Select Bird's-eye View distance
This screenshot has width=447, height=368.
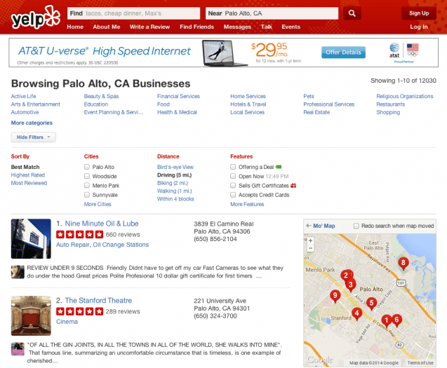coord(175,168)
